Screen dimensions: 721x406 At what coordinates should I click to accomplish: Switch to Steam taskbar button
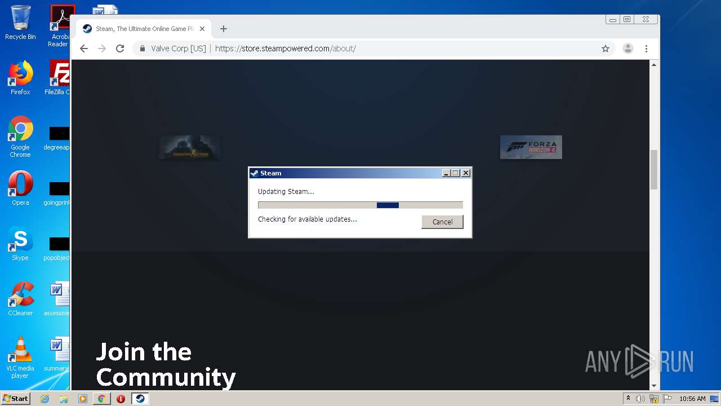tap(140, 399)
